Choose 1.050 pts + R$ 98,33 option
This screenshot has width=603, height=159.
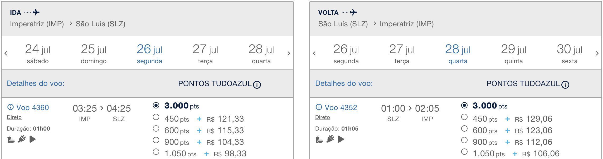coord(156,152)
